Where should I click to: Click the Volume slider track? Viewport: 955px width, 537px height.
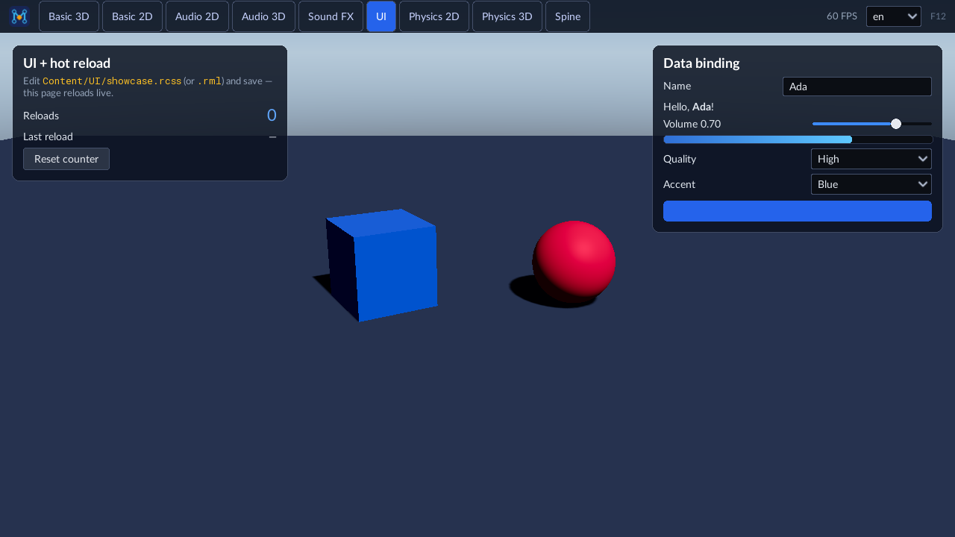click(x=872, y=124)
